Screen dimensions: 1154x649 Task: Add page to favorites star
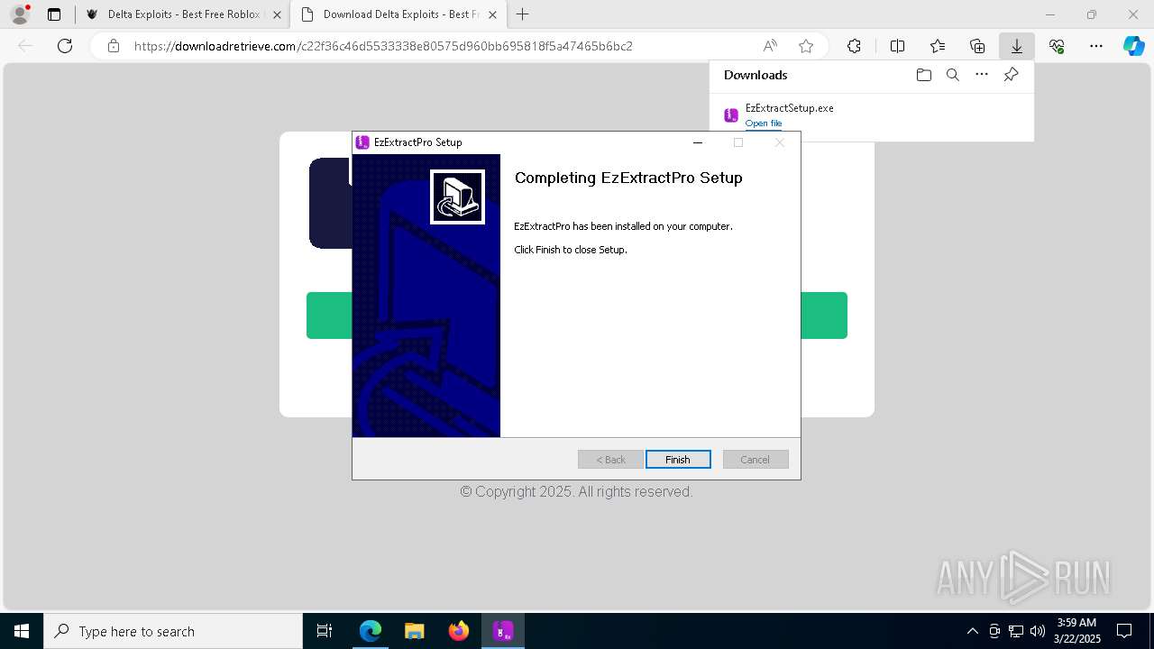pyautogui.click(x=806, y=46)
